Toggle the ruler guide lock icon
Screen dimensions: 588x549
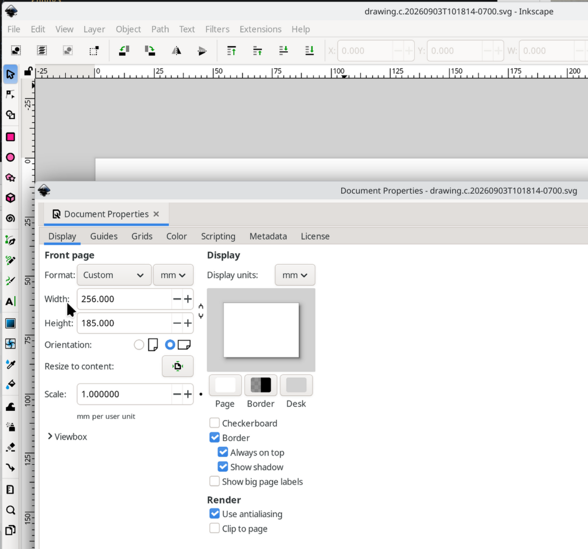pos(28,71)
